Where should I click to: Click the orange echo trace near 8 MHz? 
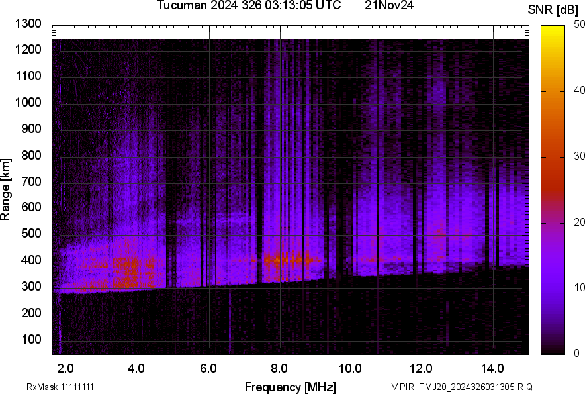(x=281, y=259)
